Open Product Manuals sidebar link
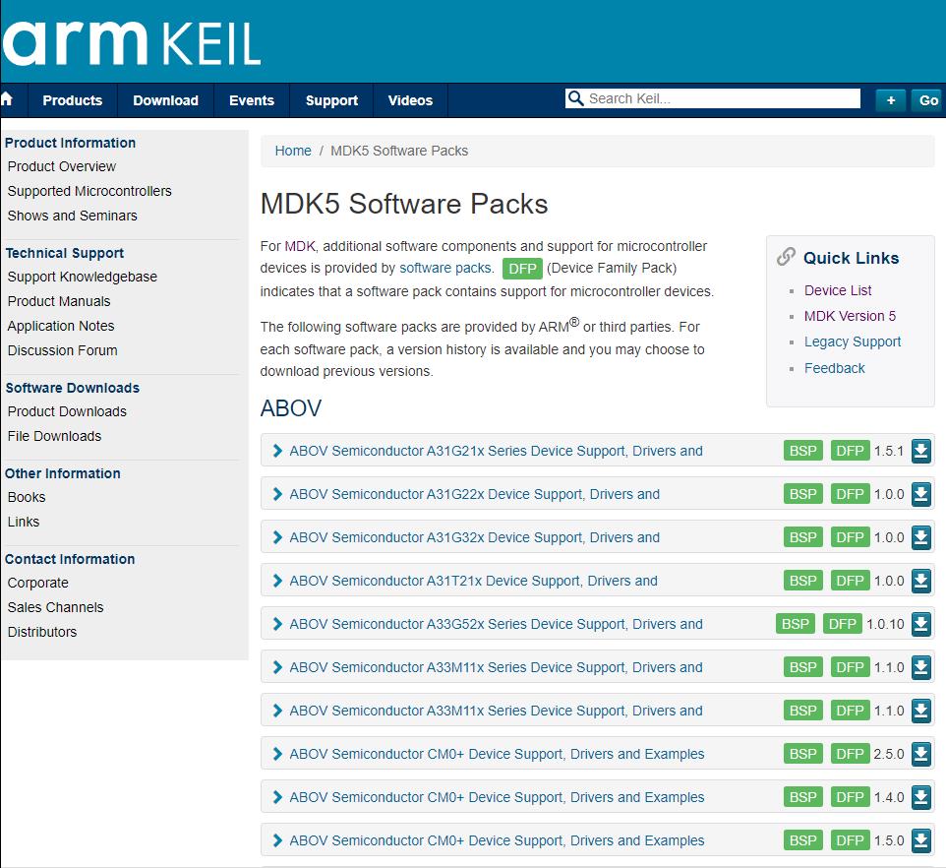 coord(59,301)
